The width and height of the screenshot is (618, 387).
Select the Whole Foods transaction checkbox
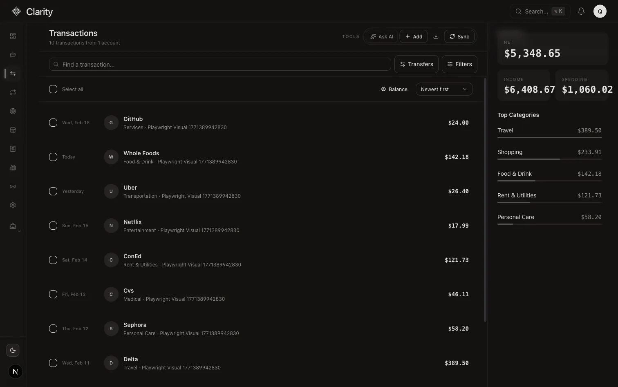(x=53, y=157)
